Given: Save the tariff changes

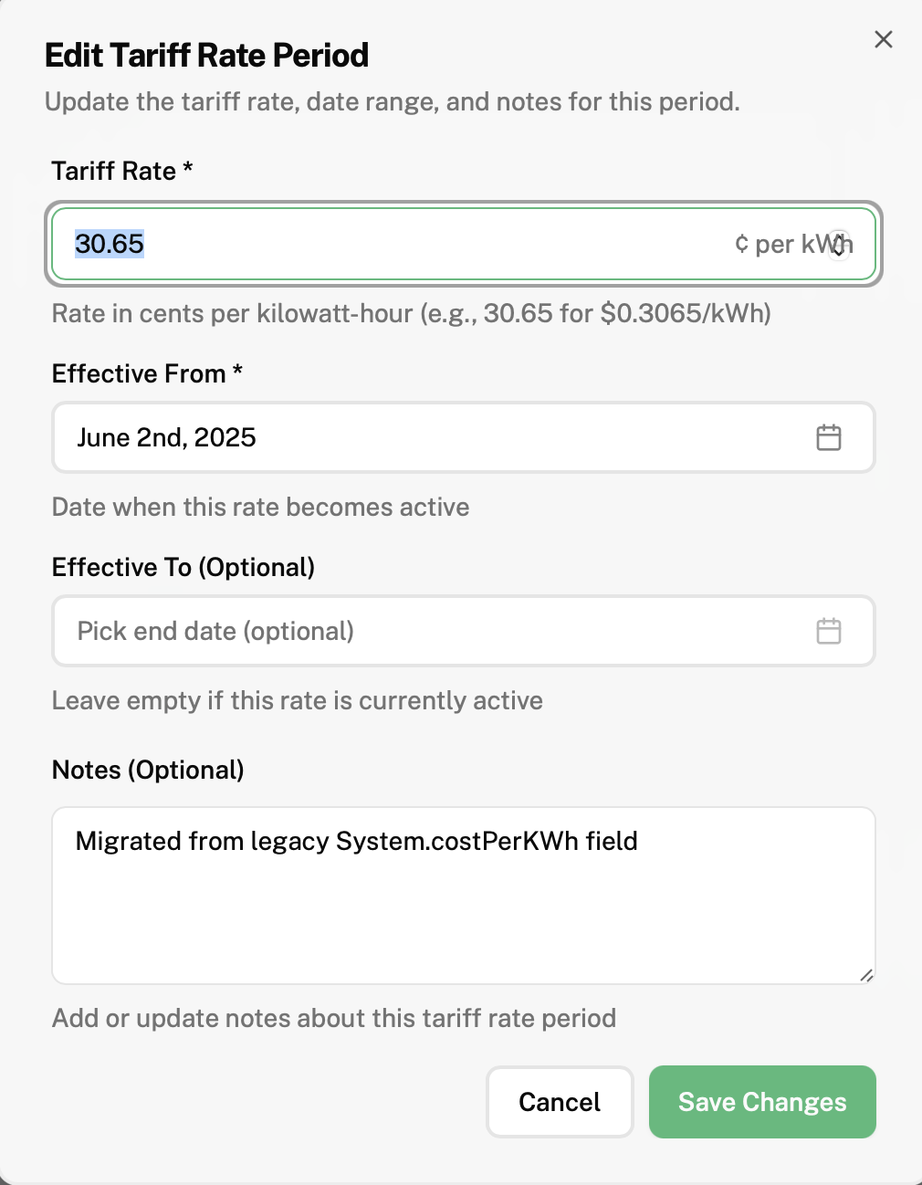Looking at the screenshot, I should [762, 1102].
